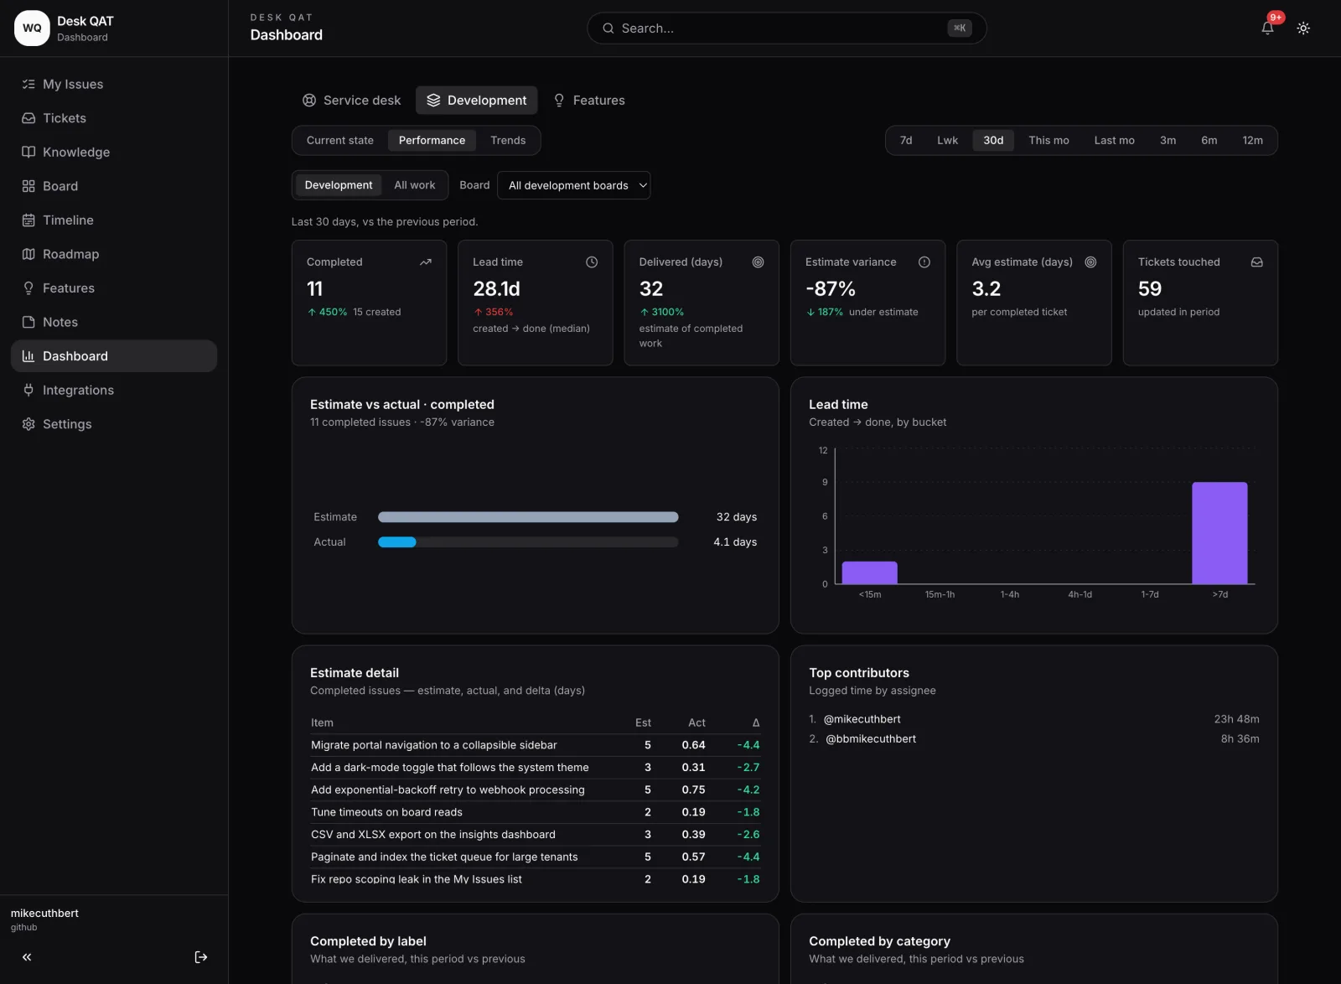Select the This mo time range
Viewport: 1341px width, 984px height.
click(1048, 140)
